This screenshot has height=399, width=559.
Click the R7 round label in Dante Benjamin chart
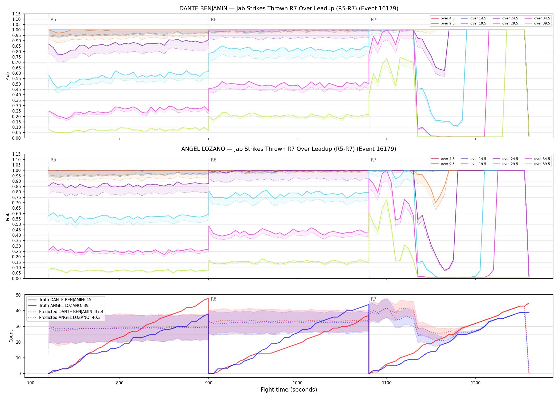(x=373, y=20)
